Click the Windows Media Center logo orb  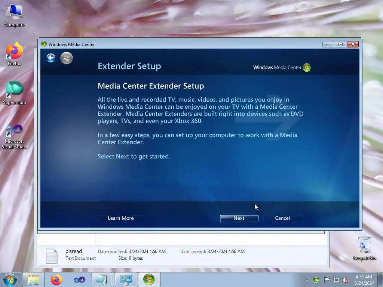click(307, 67)
